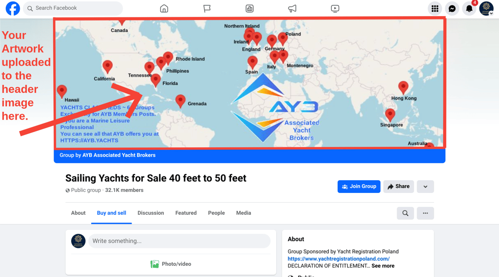Open the Ad Center megaphone icon
Image resolution: width=499 pixels, height=277 pixels.
[x=292, y=9]
